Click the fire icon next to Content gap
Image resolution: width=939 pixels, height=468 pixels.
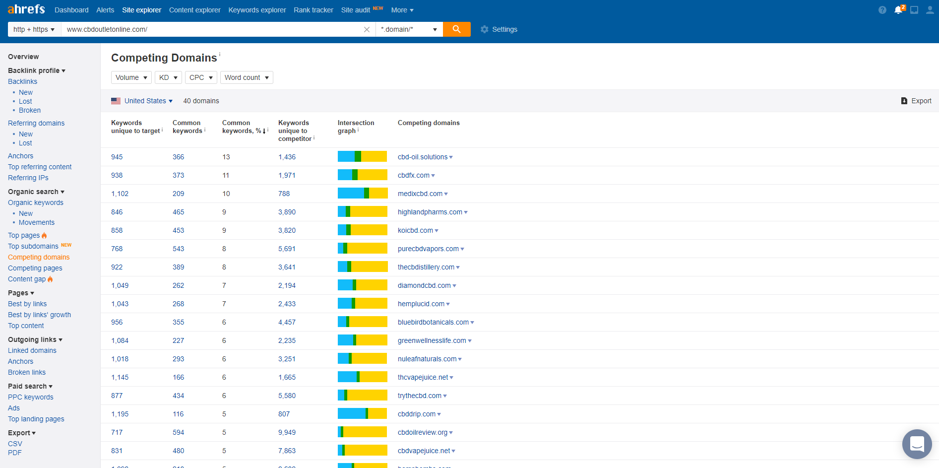(x=50, y=279)
